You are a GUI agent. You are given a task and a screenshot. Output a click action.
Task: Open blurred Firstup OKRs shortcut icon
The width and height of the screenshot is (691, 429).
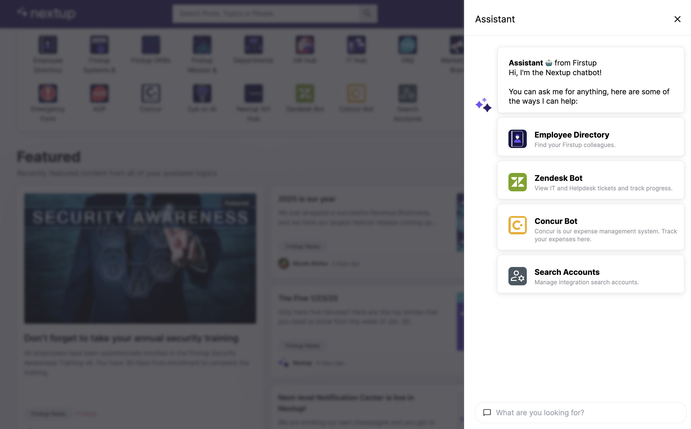(x=150, y=45)
